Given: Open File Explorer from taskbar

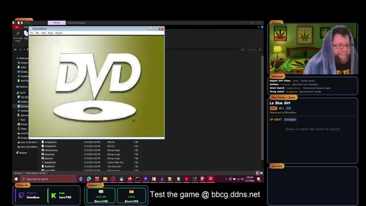Looking at the screenshot, I should click(105, 179).
